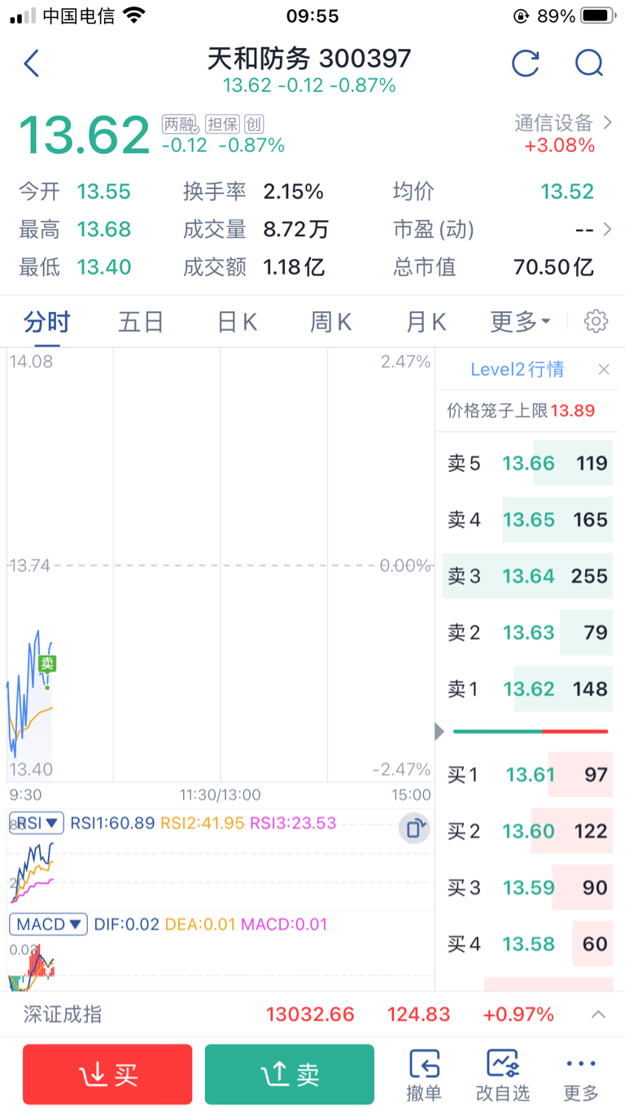The width and height of the screenshot is (625, 1113).
Task: Open the RSI indicator dropdown
Action: (x=37, y=823)
